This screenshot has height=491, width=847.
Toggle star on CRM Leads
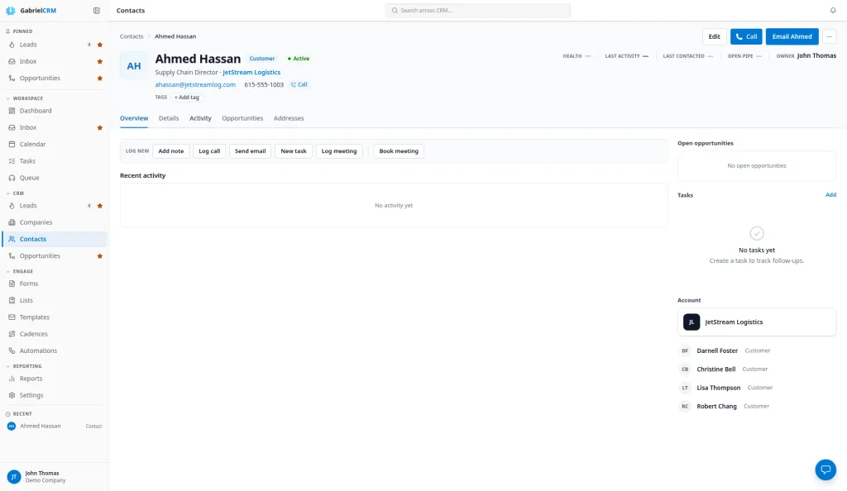(100, 206)
